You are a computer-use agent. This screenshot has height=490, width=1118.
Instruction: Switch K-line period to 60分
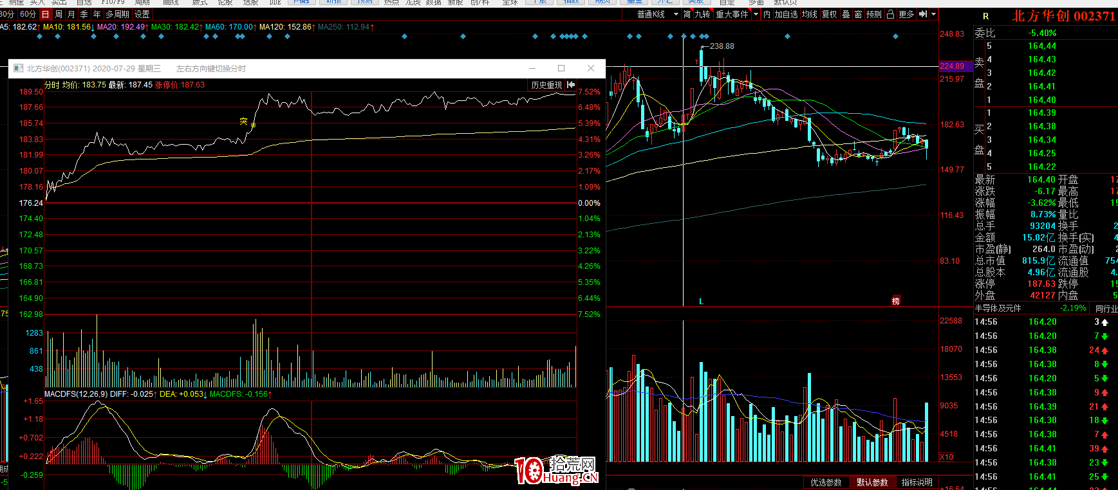(x=28, y=14)
